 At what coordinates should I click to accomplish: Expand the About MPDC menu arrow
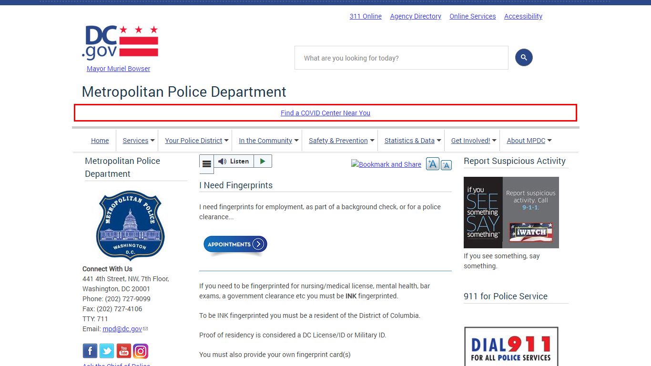[549, 141]
